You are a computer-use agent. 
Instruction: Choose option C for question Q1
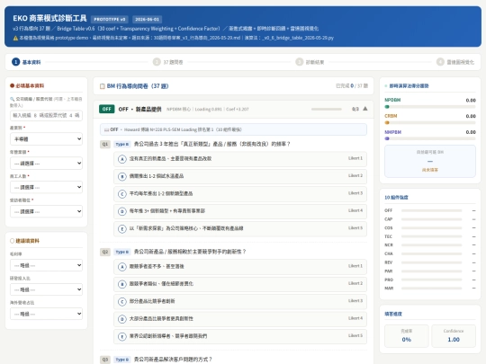[240, 194]
